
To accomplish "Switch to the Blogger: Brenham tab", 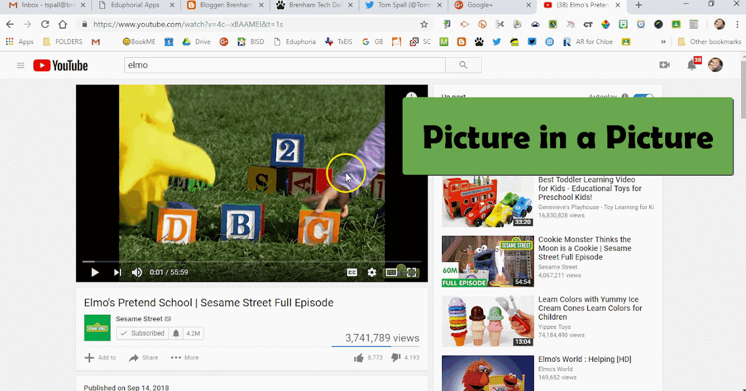I will pos(226,6).
